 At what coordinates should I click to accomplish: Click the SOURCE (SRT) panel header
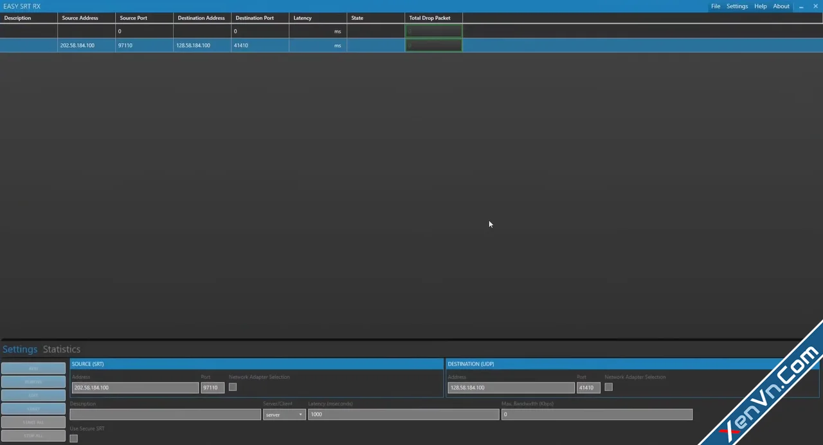pos(257,364)
